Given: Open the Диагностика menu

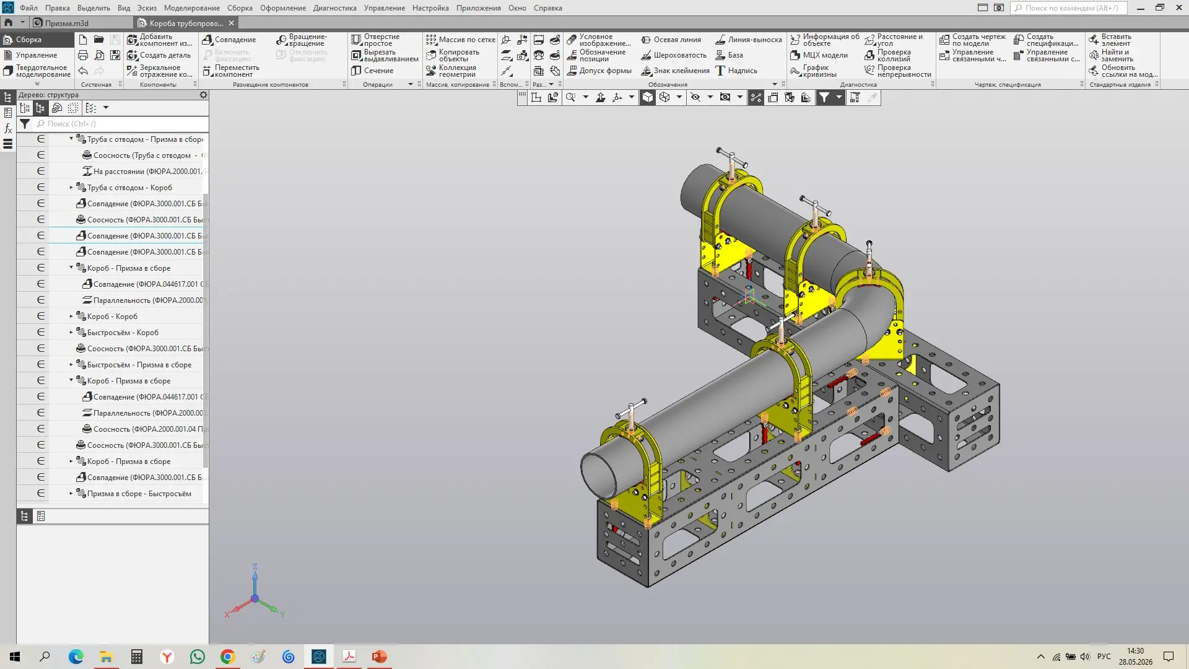Looking at the screenshot, I should 334,8.
